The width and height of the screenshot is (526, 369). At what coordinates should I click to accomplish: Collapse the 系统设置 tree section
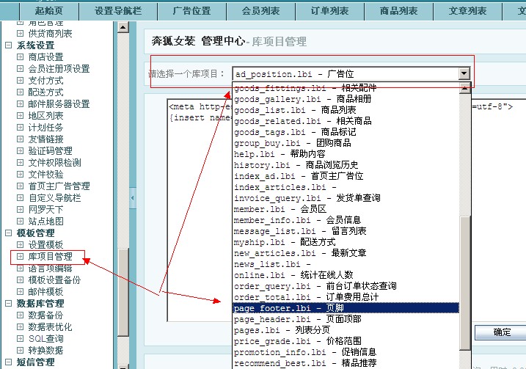coord(8,45)
